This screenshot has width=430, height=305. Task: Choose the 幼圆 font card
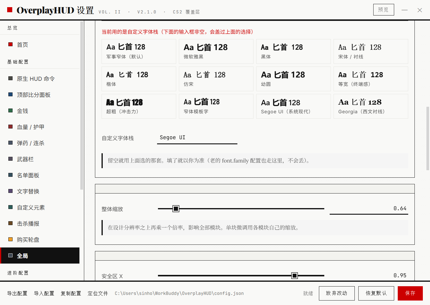pyautogui.click(x=294, y=79)
